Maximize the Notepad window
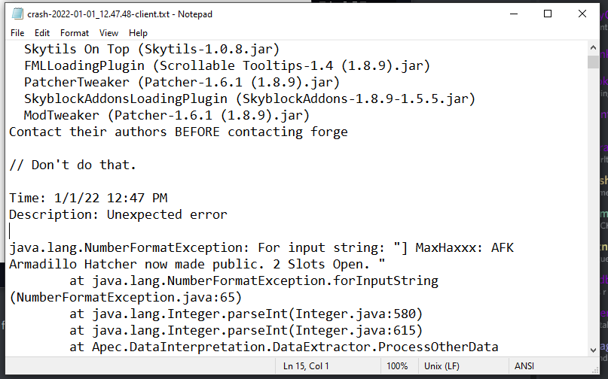Viewport: 608px width, 379px height. click(x=548, y=14)
